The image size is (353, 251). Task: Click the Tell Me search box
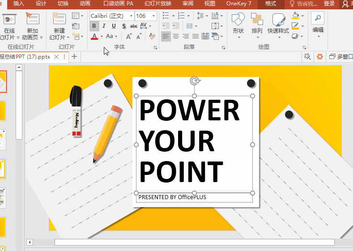coord(303,4)
